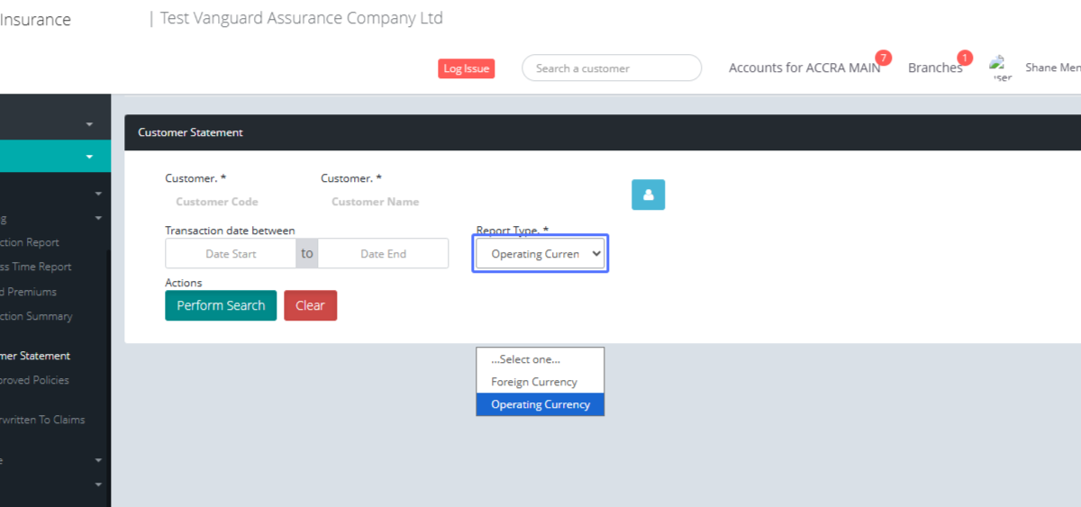Click into the Customer Name input
This screenshot has height=507, width=1081.
pyautogui.click(x=375, y=202)
